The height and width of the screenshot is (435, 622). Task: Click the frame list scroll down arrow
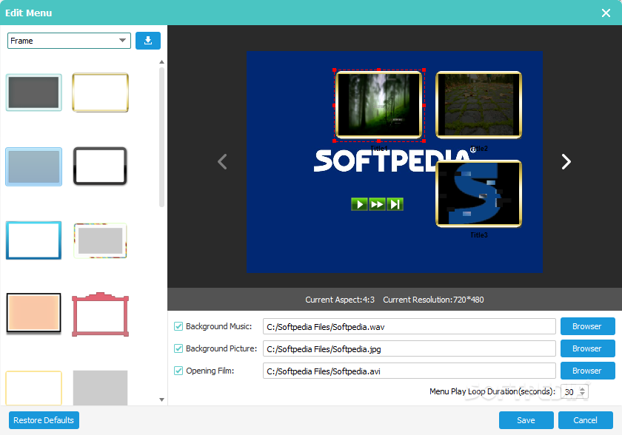(x=161, y=399)
